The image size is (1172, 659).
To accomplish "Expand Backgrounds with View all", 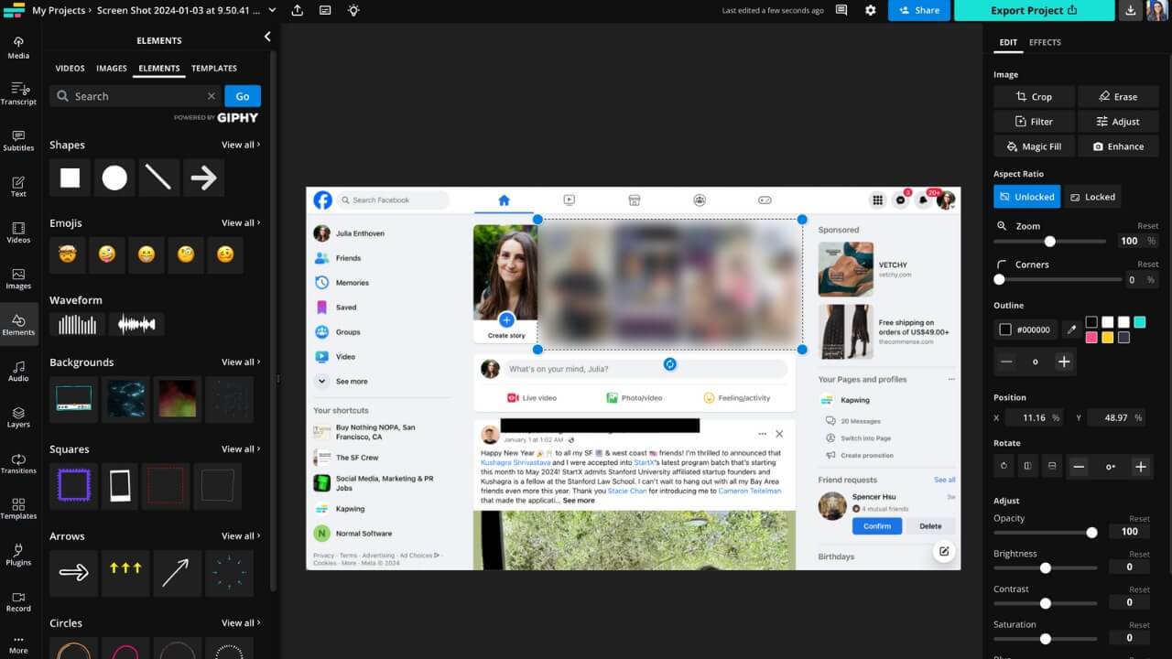I will (241, 362).
